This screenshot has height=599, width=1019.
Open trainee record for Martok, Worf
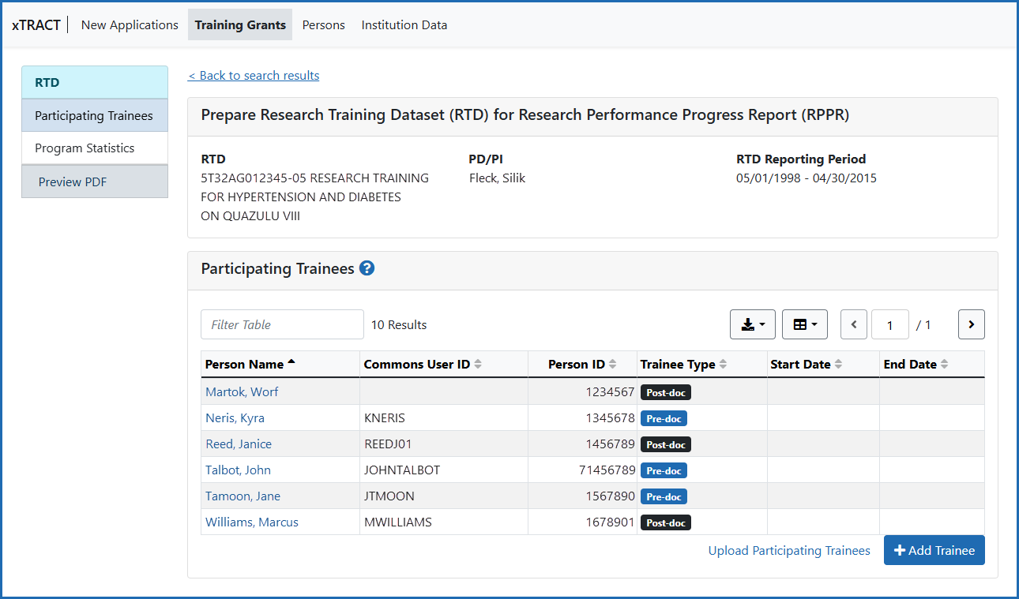click(241, 391)
